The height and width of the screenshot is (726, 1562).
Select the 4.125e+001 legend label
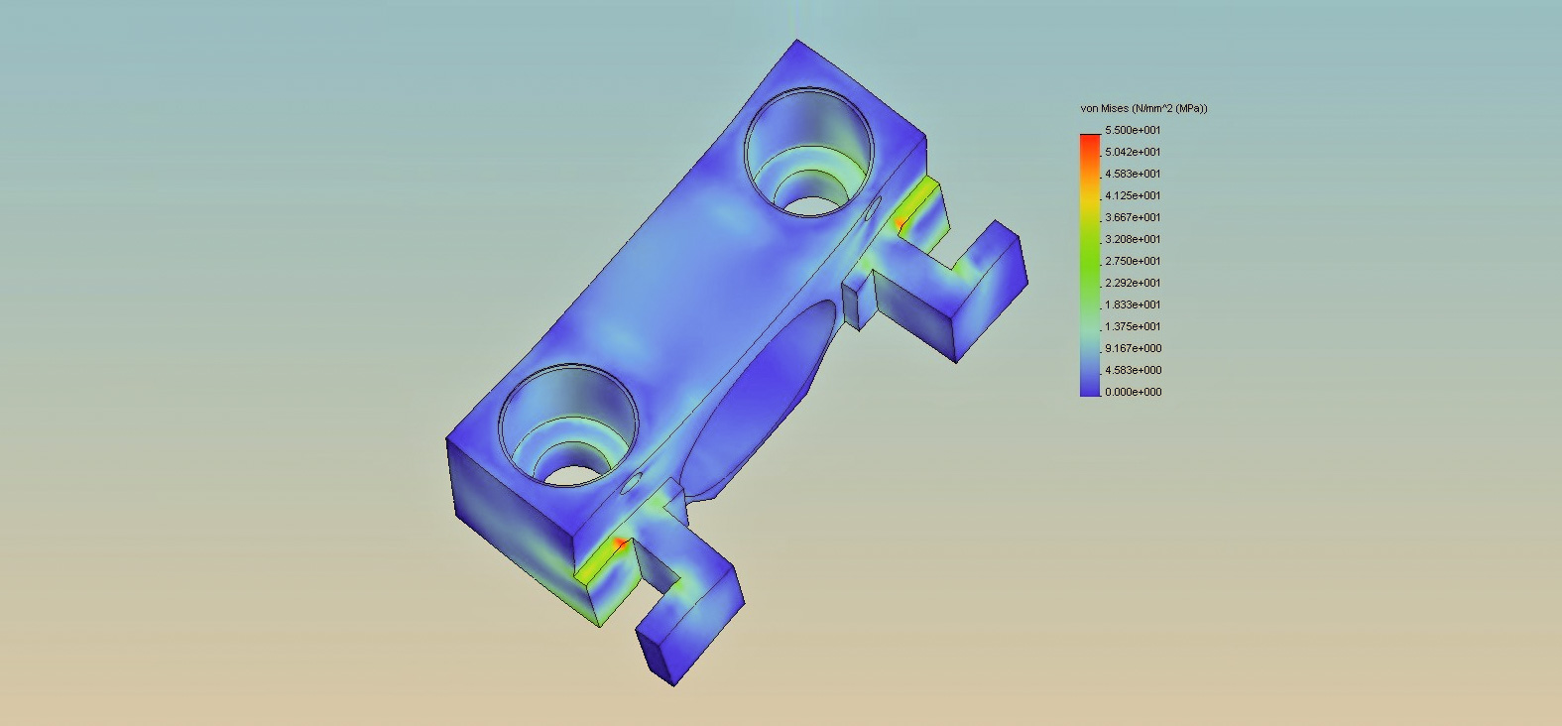[1133, 195]
